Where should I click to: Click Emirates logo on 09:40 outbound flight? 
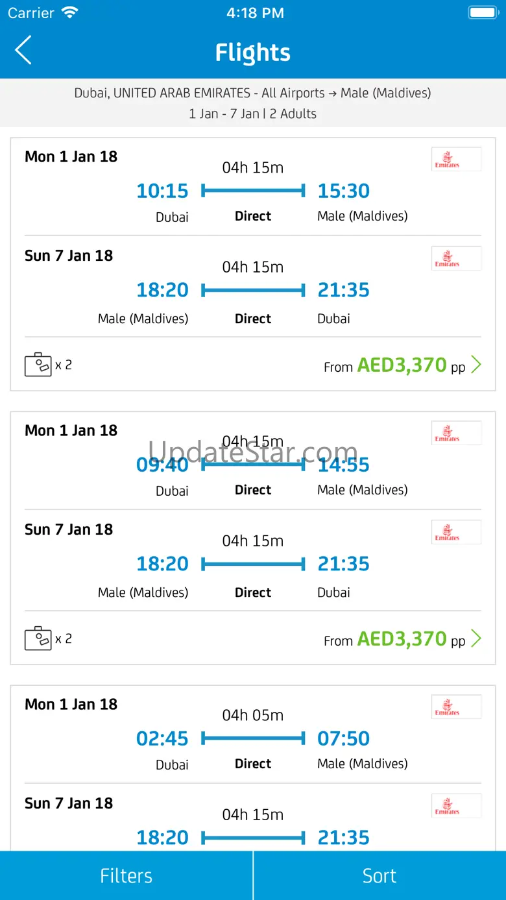(x=456, y=433)
